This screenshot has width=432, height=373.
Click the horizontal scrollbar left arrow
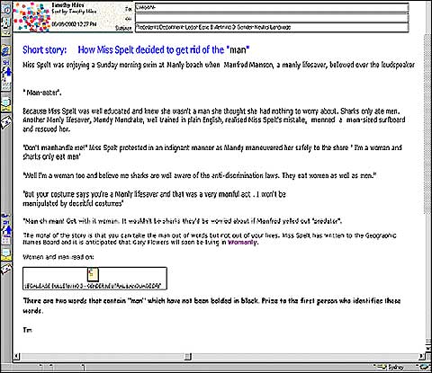tap(17, 357)
